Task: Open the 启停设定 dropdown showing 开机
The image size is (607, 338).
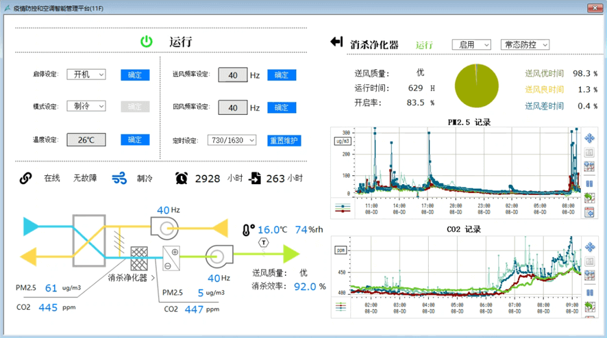Action: click(x=86, y=75)
